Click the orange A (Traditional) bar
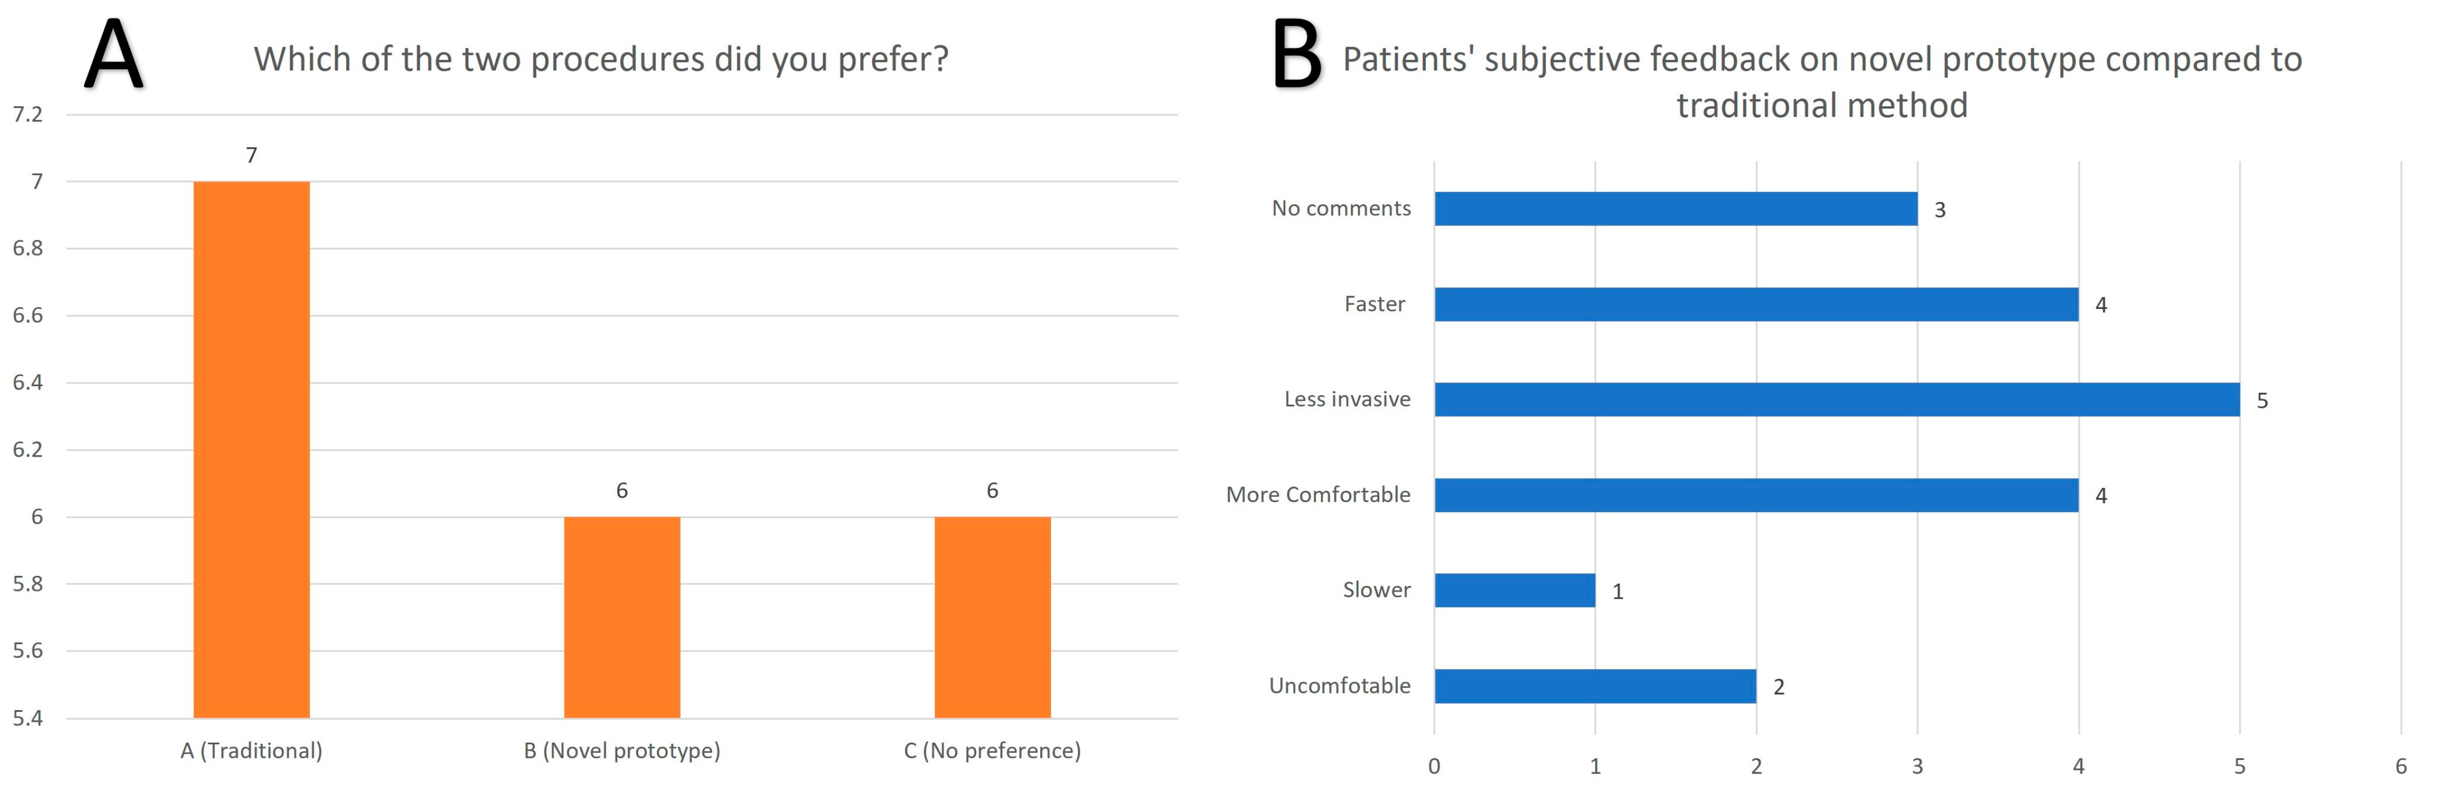This screenshot has height=793, width=2452. pyautogui.click(x=252, y=449)
